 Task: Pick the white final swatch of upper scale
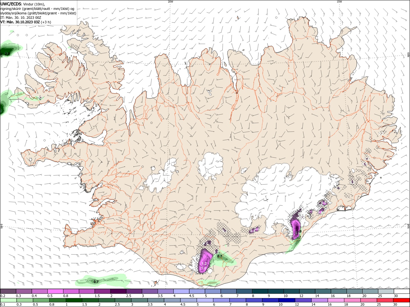coord(401,291)
